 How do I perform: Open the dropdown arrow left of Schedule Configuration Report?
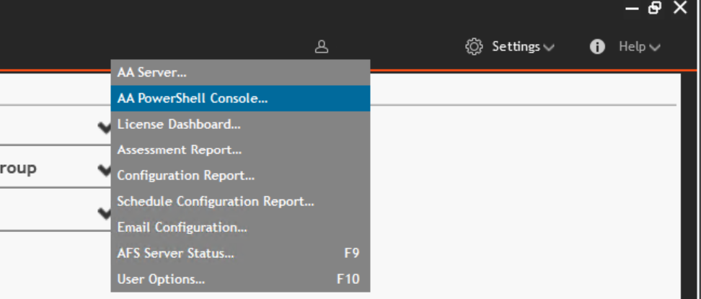coord(105,213)
